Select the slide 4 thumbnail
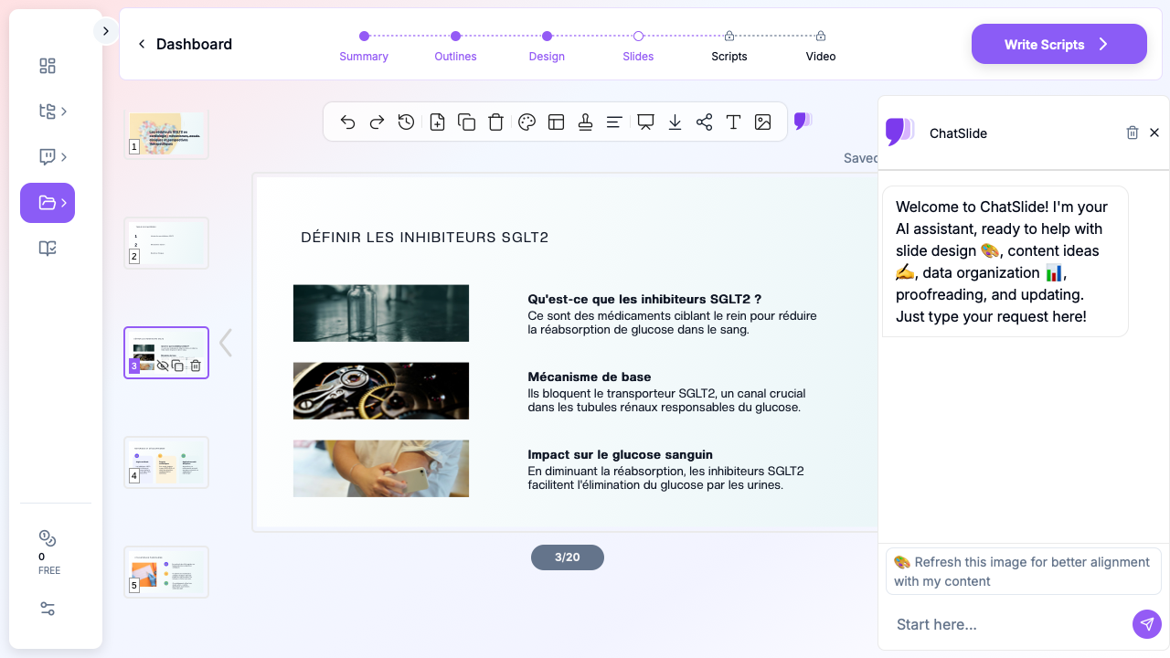Image resolution: width=1170 pixels, height=658 pixels. tap(166, 462)
